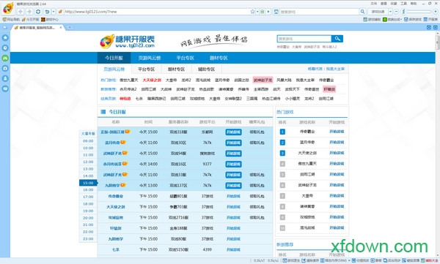The height and width of the screenshot is (264, 440).
Task: Select the 20:00 time slot
Action: [88, 218]
